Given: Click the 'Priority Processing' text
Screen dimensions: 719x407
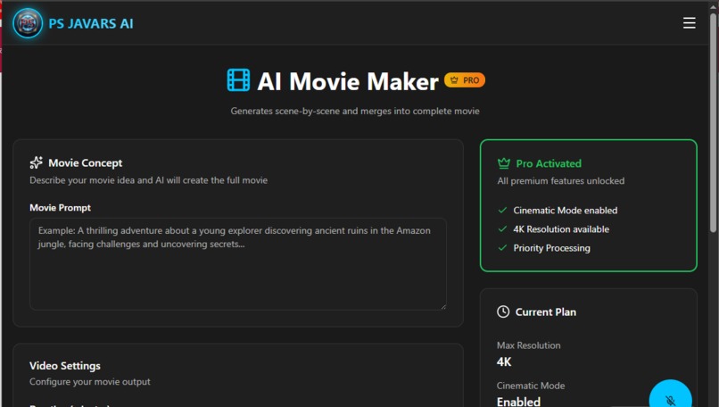Looking at the screenshot, I should (x=551, y=248).
